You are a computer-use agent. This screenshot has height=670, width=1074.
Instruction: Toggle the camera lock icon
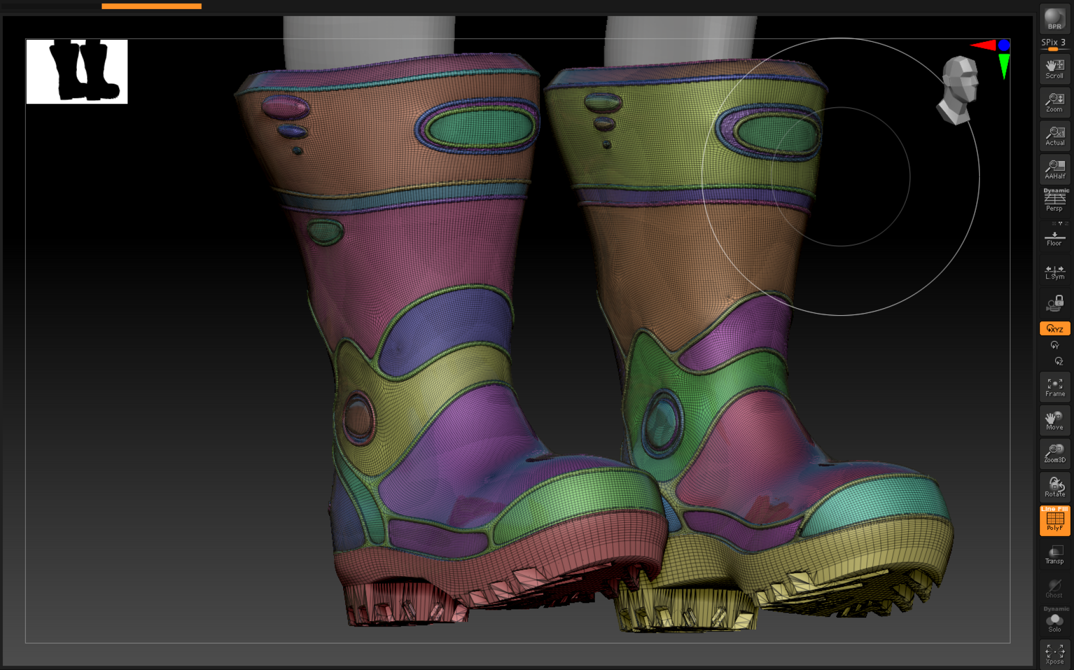(x=1055, y=303)
